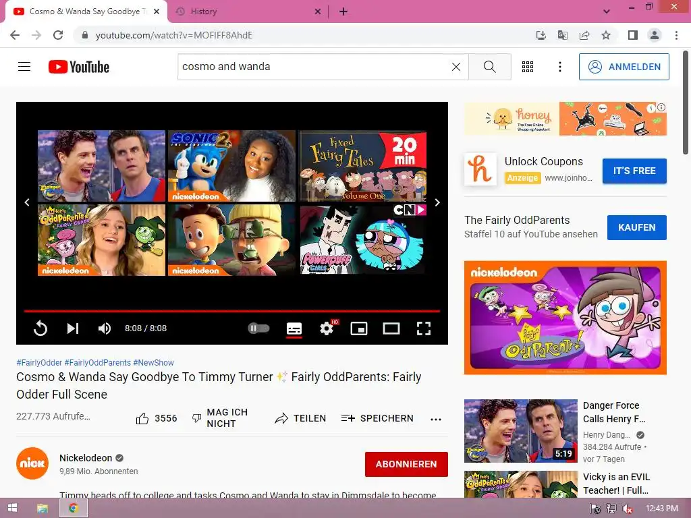Show previous end-screen suggestions with left arrow
The width and height of the screenshot is (691, 518).
27,202
